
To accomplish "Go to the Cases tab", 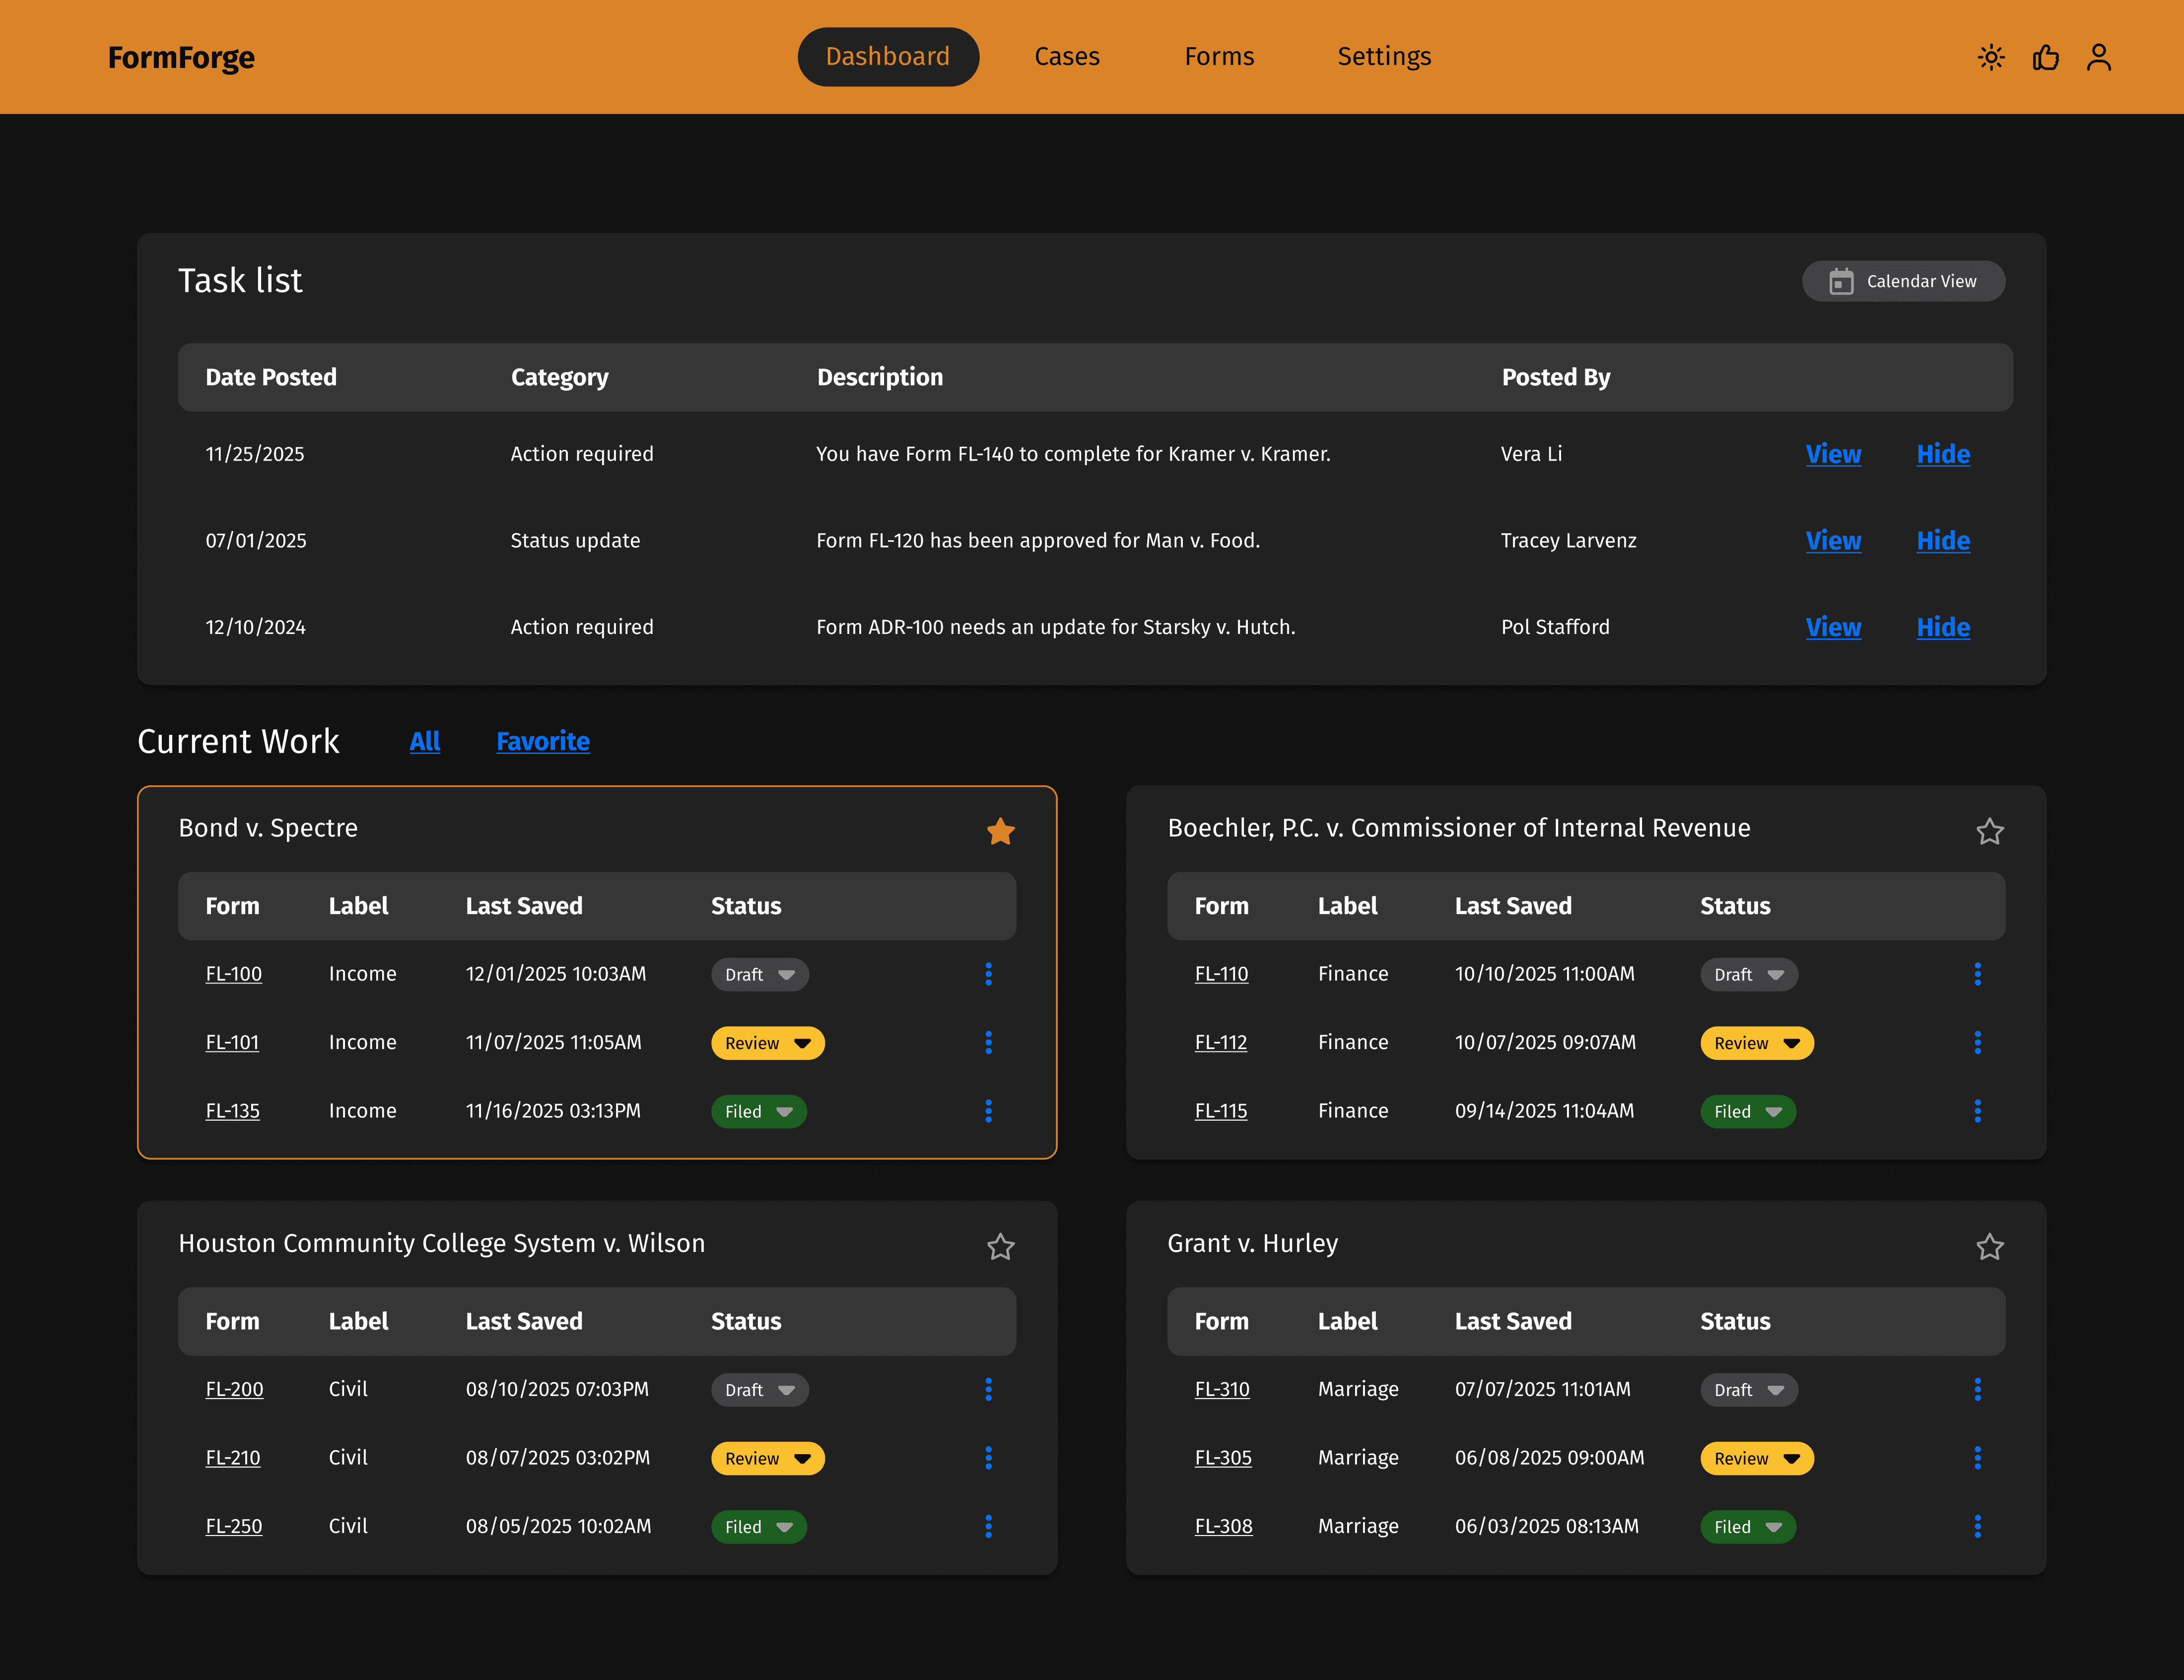I will [x=1067, y=57].
